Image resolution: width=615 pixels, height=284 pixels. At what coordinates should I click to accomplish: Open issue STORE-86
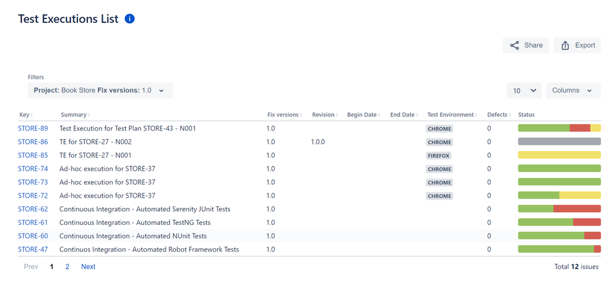33,142
